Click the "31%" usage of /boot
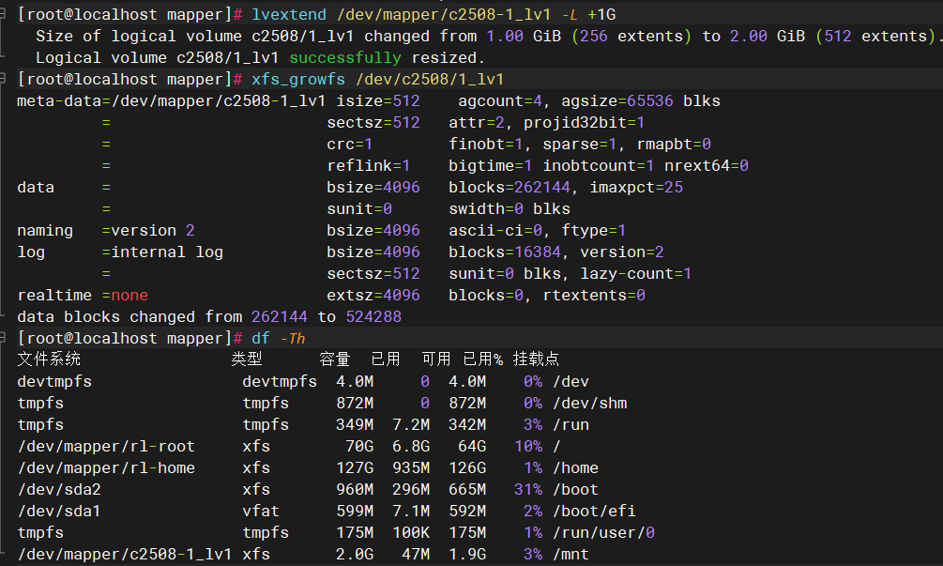 pos(528,490)
